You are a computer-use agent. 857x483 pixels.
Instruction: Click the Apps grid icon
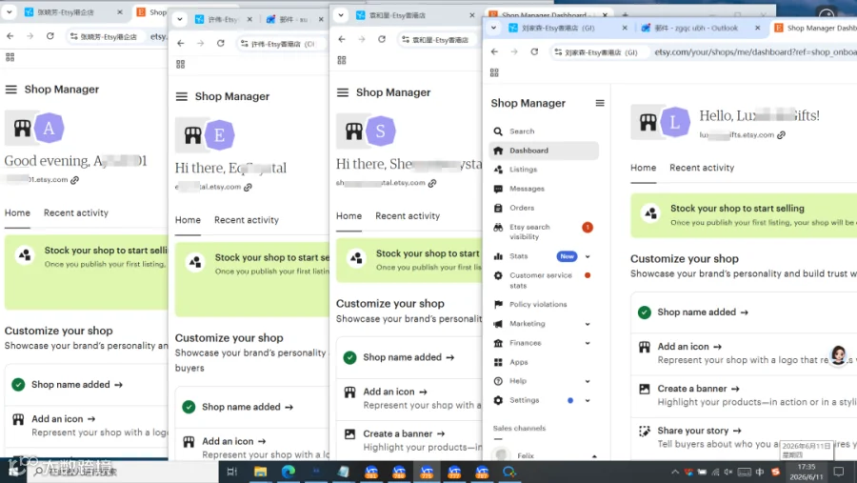point(498,362)
